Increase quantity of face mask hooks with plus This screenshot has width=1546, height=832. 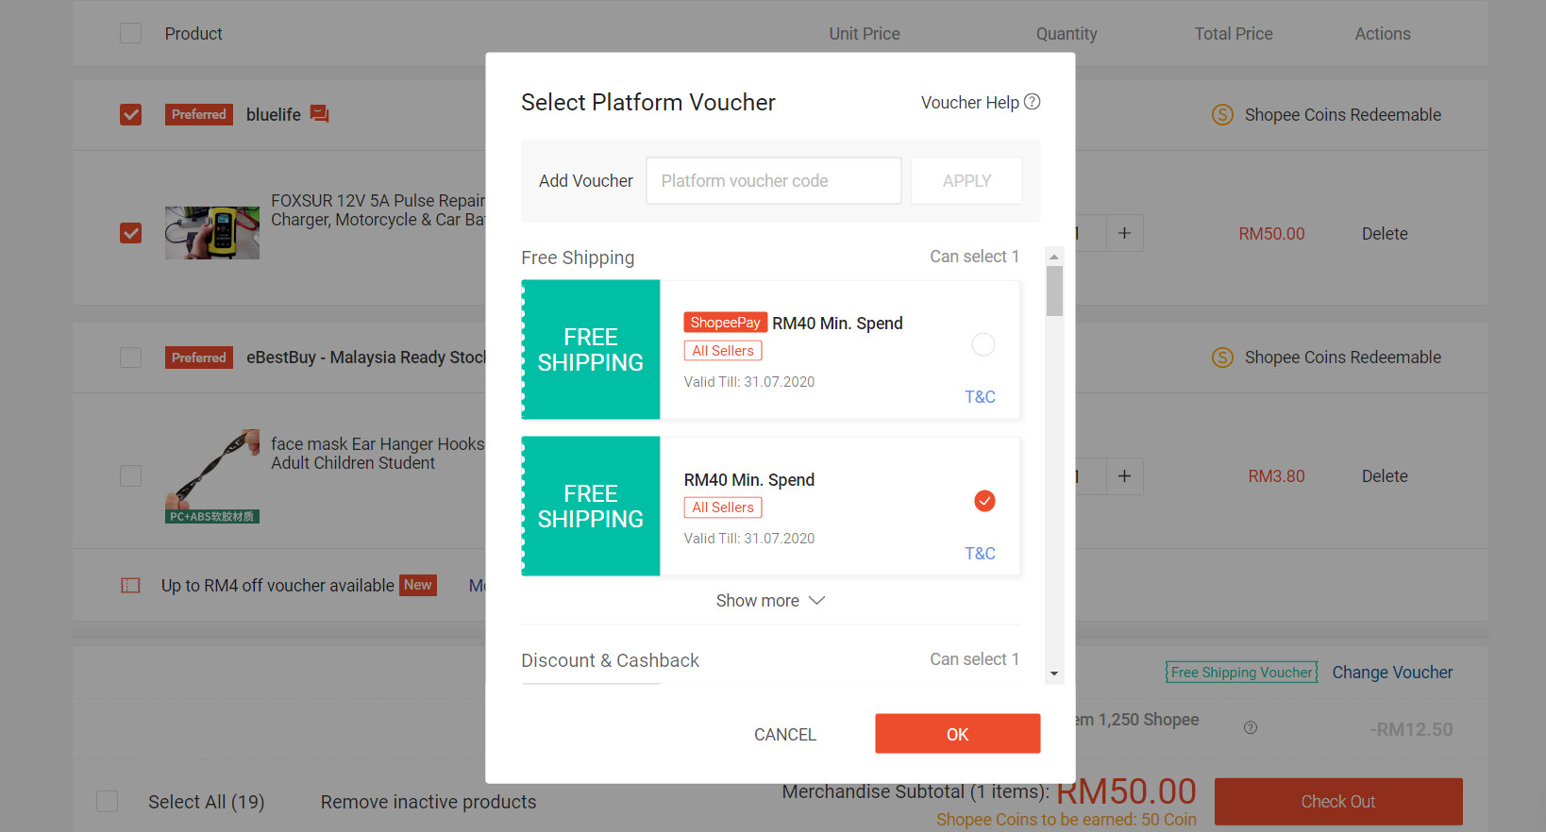tap(1124, 476)
